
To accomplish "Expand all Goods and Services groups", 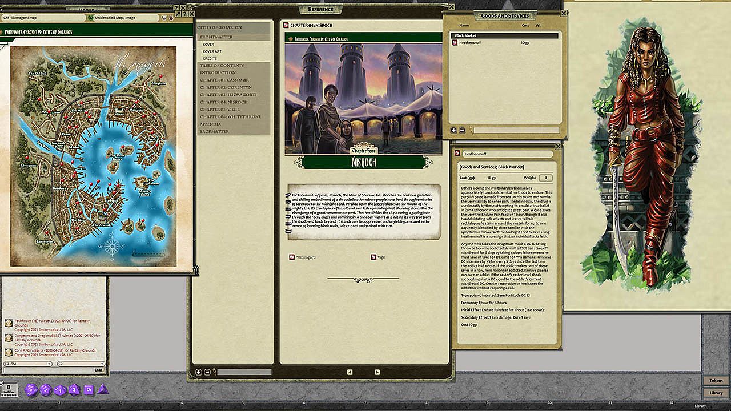I will point(453,130).
